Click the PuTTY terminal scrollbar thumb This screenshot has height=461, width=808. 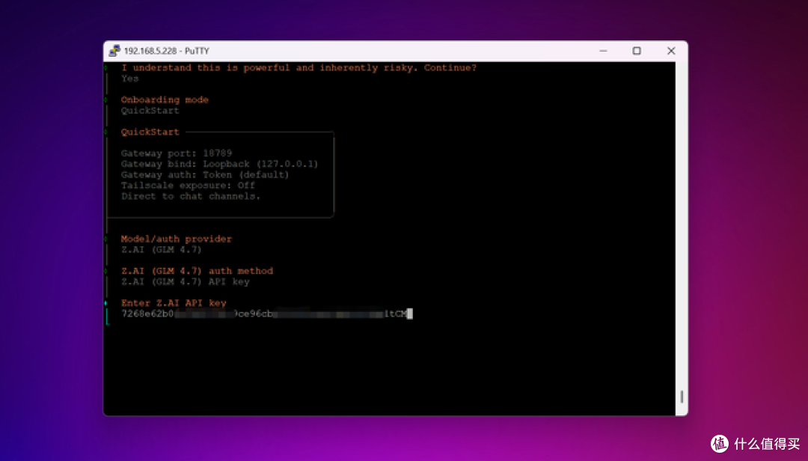[682, 397]
